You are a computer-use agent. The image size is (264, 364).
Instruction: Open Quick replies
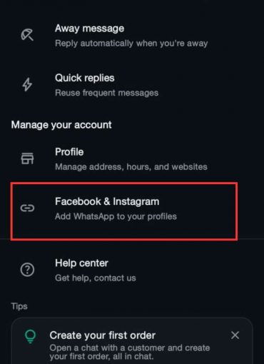pyautogui.click(x=132, y=85)
